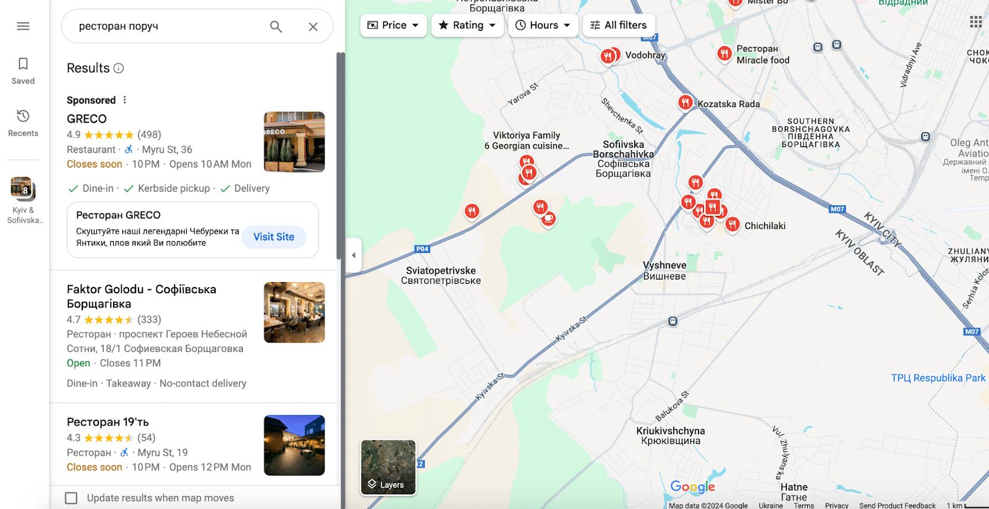Expand the Price filter dropdown

pyautogui.click(x=394, y=25)
